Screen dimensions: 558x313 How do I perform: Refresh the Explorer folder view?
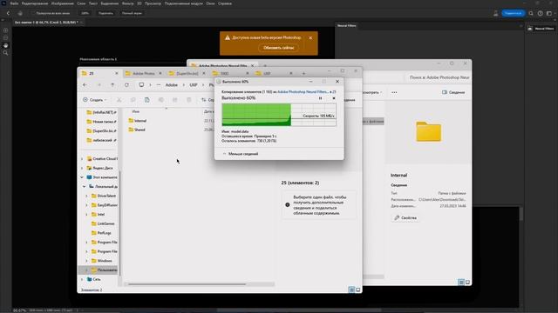[x=126, y=85]
